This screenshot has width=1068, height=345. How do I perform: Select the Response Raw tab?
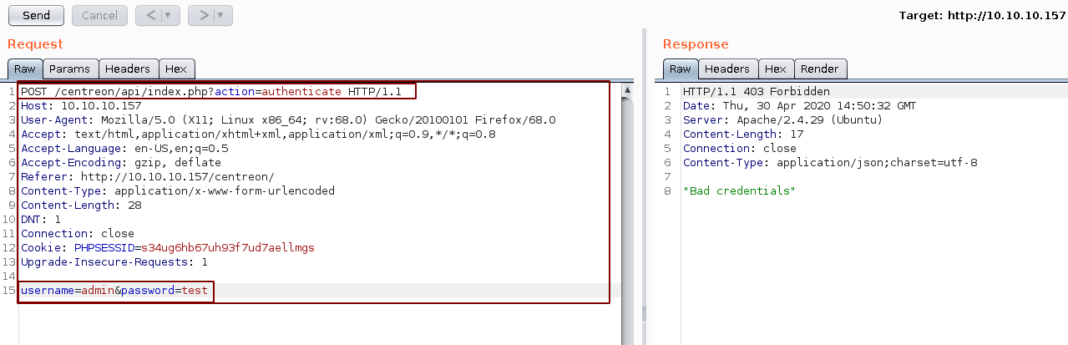pos(681,68)
